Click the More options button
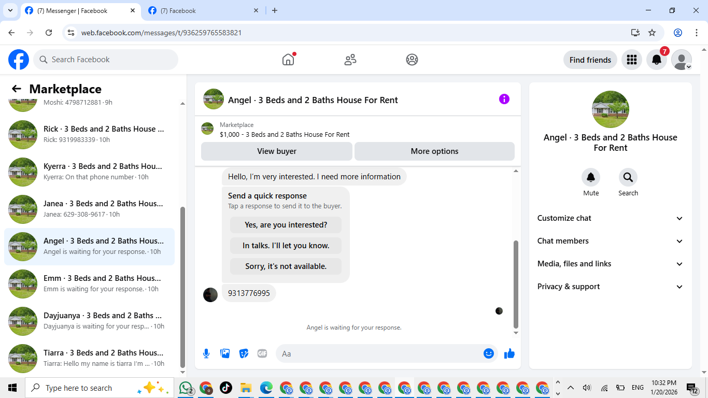Image resolution: width=708 pixels, height=398 pixels. point(434,151)
